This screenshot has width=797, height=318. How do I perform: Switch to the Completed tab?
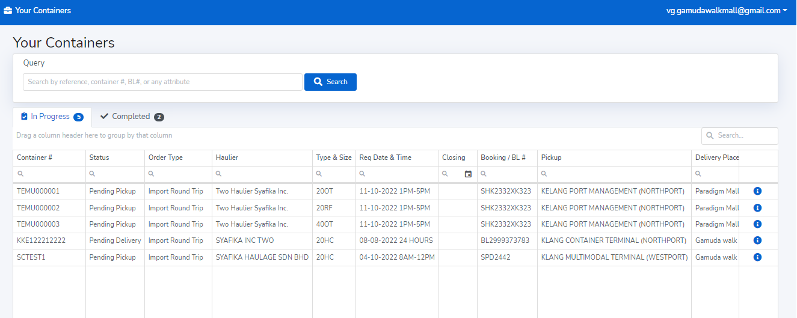coord(131,117)
